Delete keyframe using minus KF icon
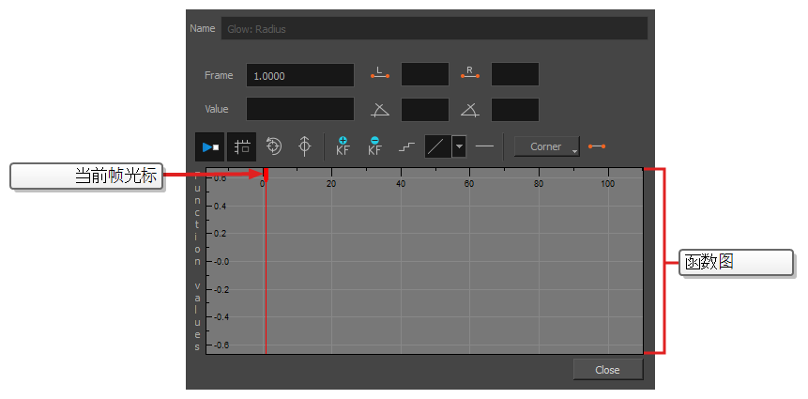Screen dimensions: 808x399 [x=374, y=146]
